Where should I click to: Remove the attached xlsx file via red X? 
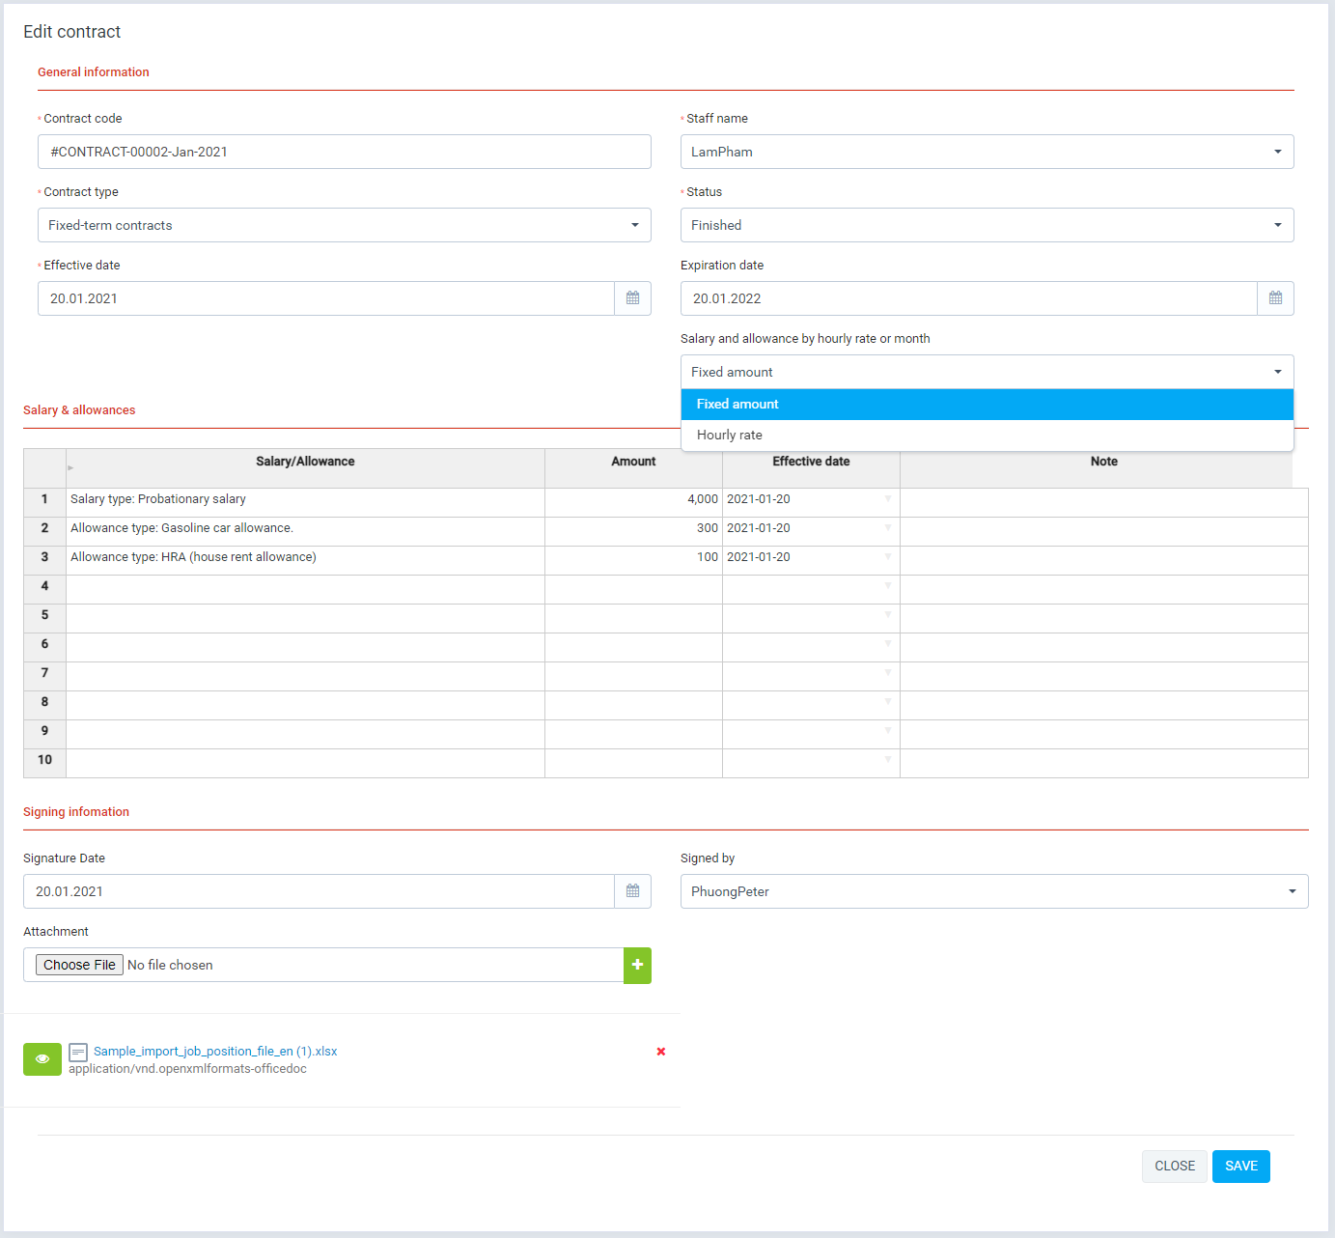pyautogui.click(x=660, y=1052)
